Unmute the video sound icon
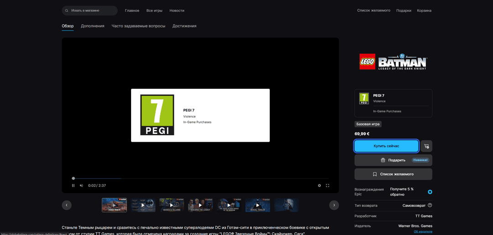Screen dimensions: 493x235 (81, 185)
